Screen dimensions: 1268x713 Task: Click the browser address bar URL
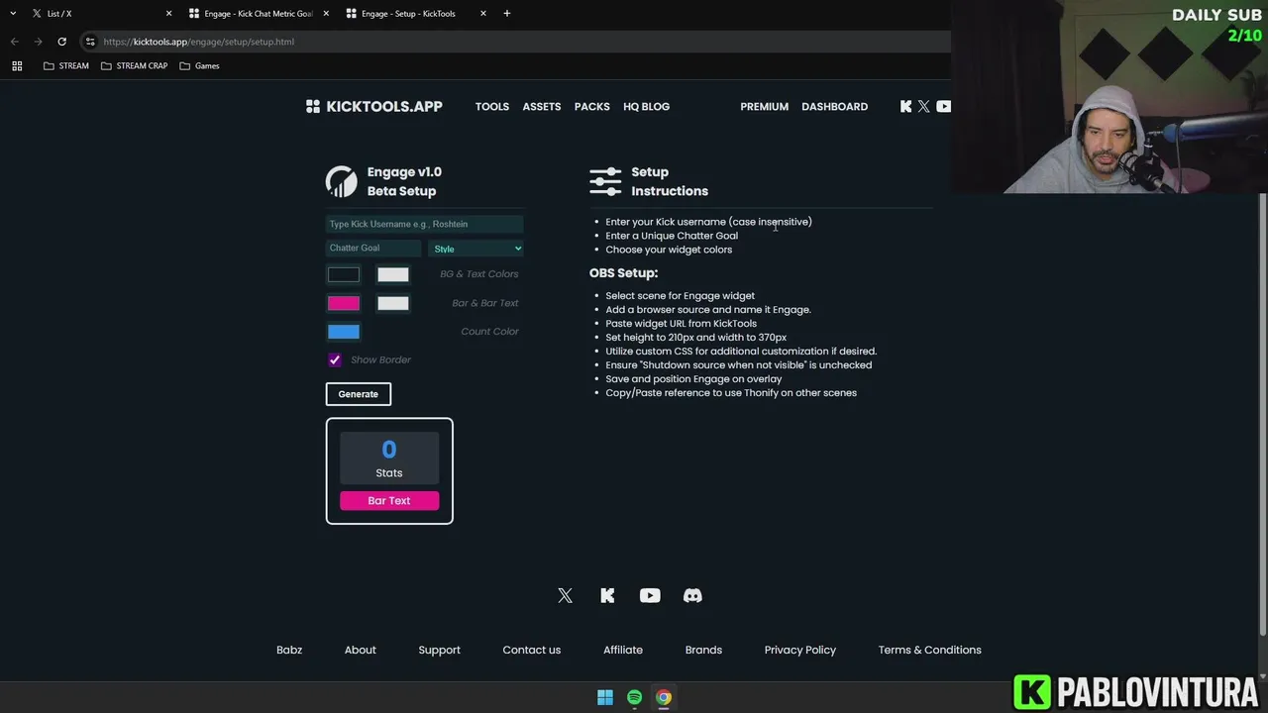(198, 42)
